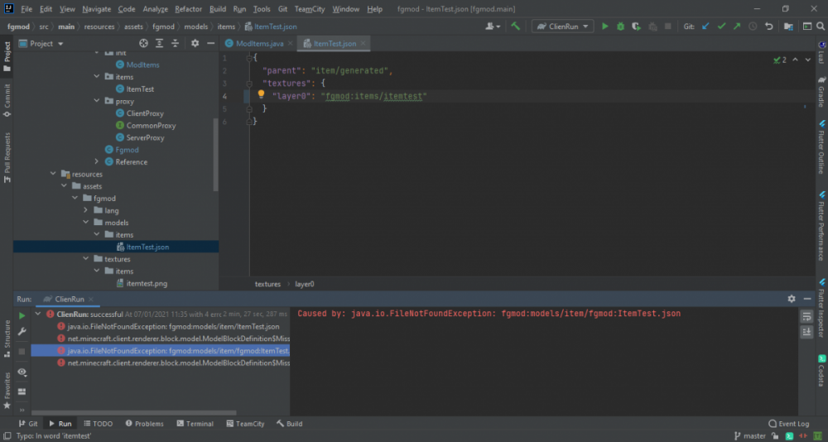Image resolution: width=828 pixels, height=442 pixels.
Task: Open Git tool window button
Action: [28, 424]
